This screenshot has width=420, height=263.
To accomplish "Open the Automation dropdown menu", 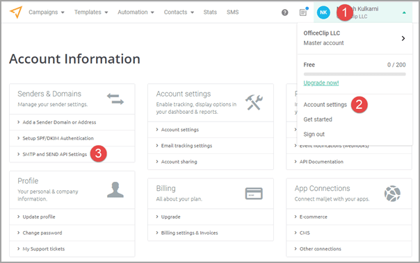I will click(x=136, y=12).
